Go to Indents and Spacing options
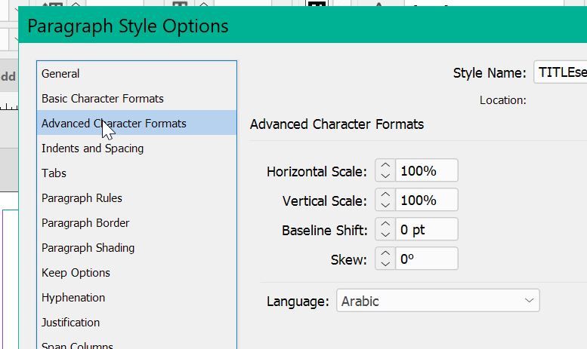This screenshot has height=349, width=587. pyautogui.click(x=92, y=148)
